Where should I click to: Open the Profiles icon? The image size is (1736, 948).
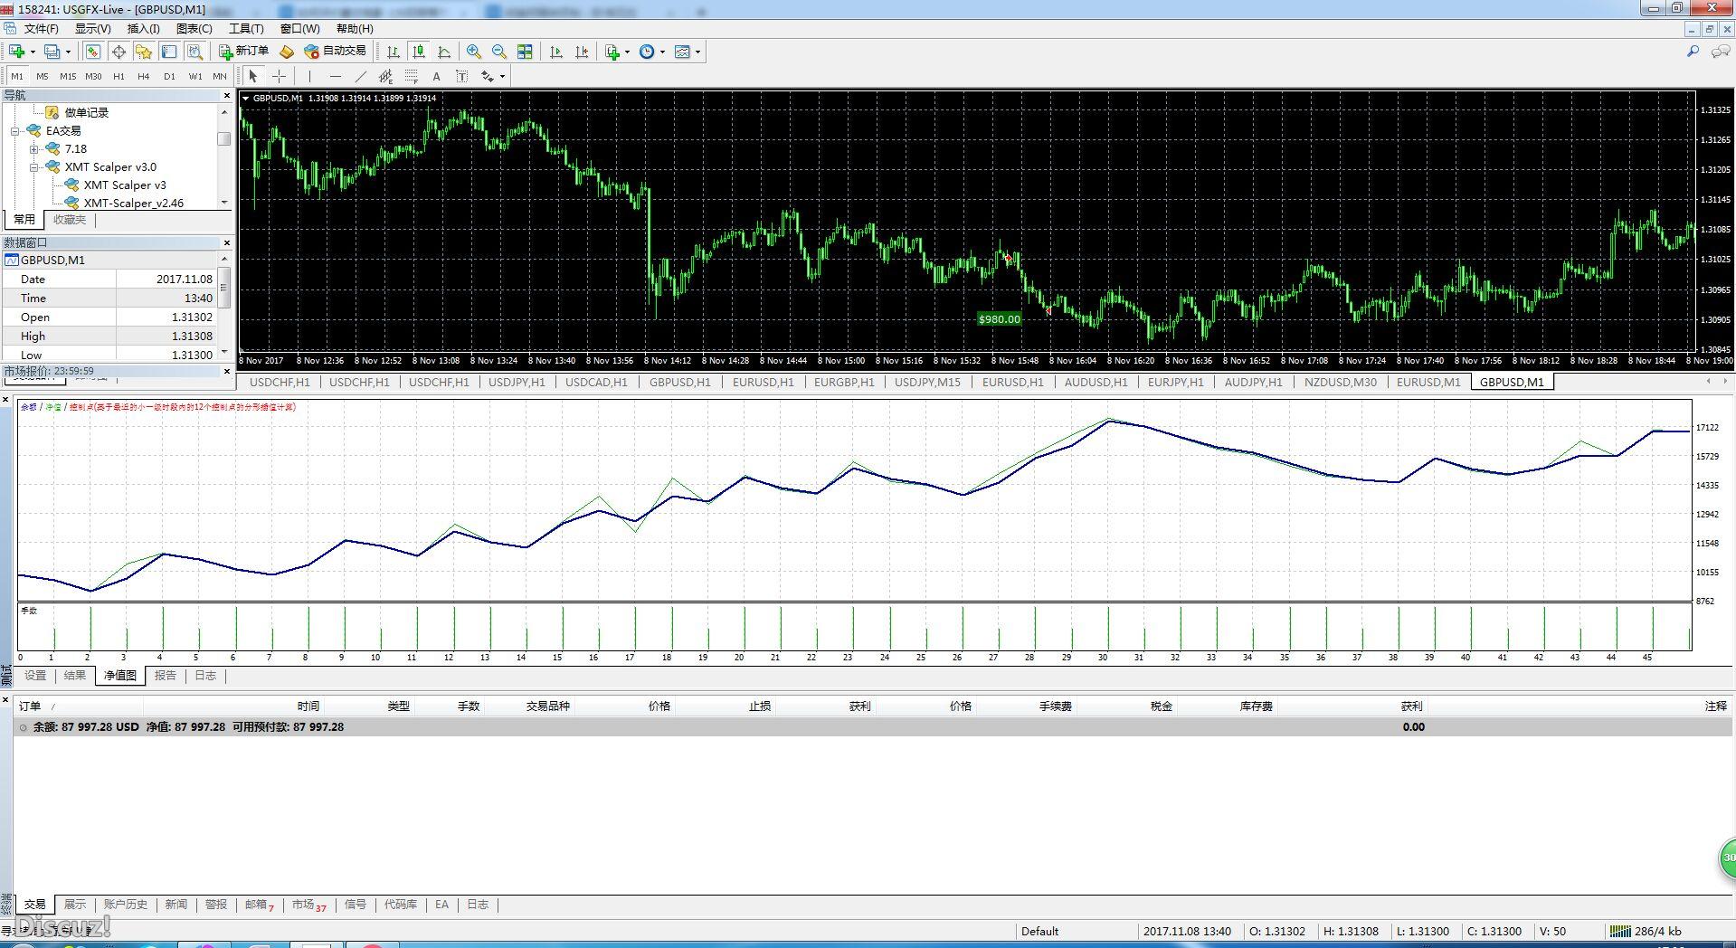[52, 52]
